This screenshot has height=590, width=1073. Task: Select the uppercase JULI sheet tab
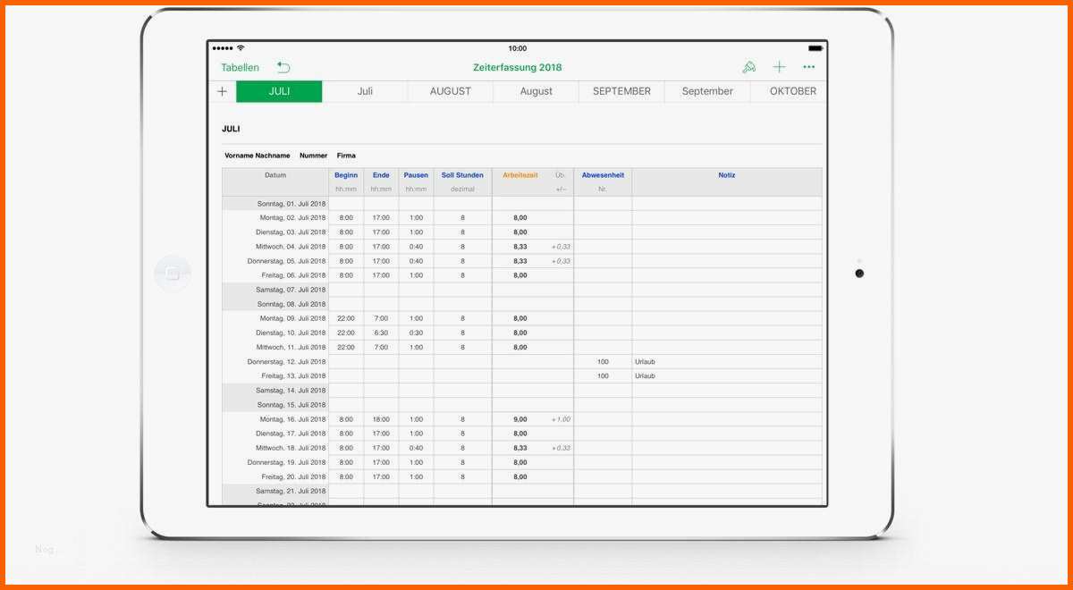tap(279, 91)
